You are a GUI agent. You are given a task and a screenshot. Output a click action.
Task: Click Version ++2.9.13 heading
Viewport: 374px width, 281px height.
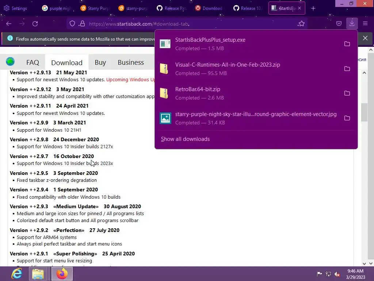point(49,72)
